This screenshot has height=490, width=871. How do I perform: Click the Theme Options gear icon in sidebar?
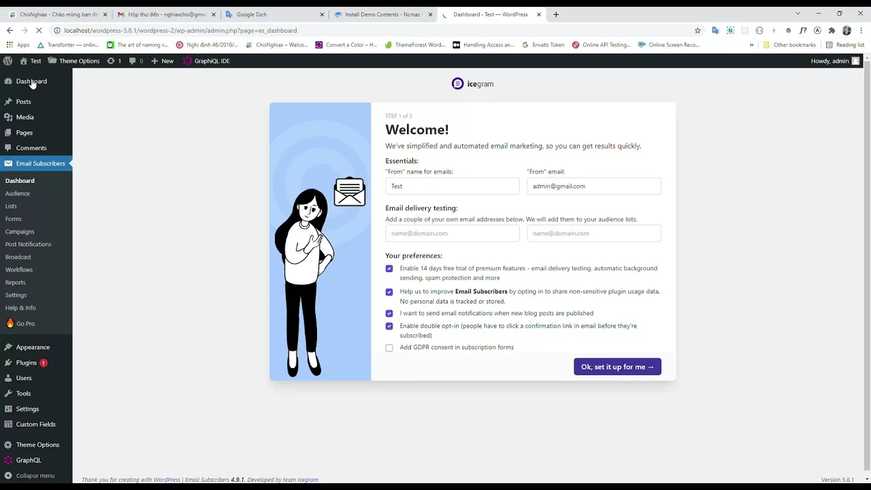tap(8, 444)
